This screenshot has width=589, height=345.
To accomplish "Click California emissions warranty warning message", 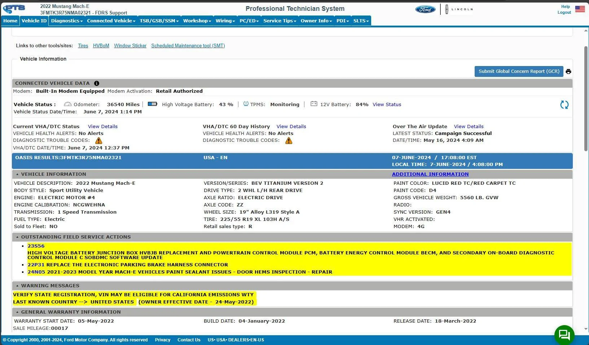I will [133, 295].
